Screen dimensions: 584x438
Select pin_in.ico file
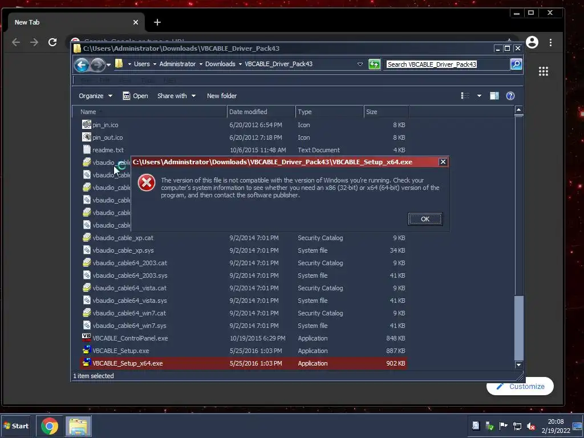244,125
